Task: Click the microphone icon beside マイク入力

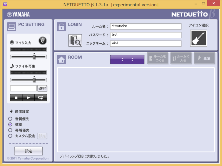Action: (x=12, y=43)
